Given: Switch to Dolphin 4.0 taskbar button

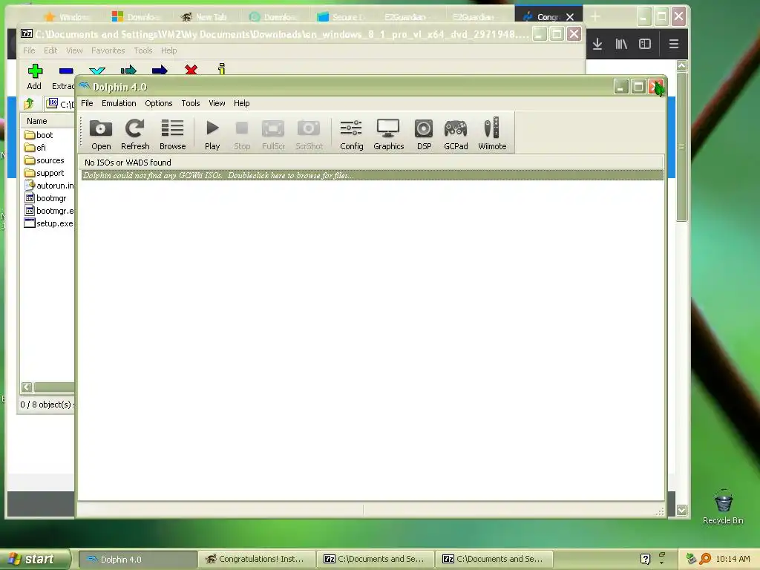Looking at the screenshot, I should pos(137,560).
